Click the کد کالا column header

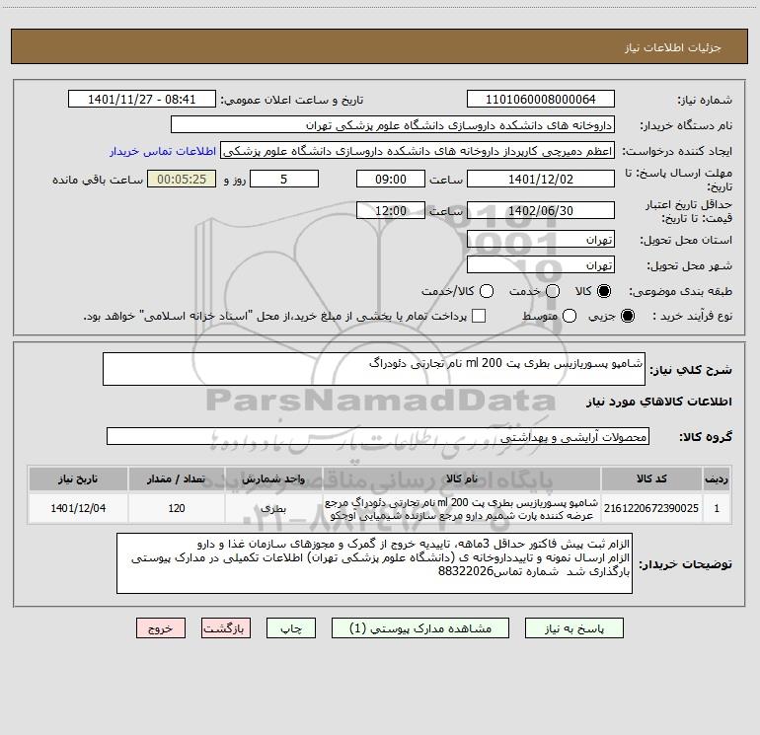(651, 478)
